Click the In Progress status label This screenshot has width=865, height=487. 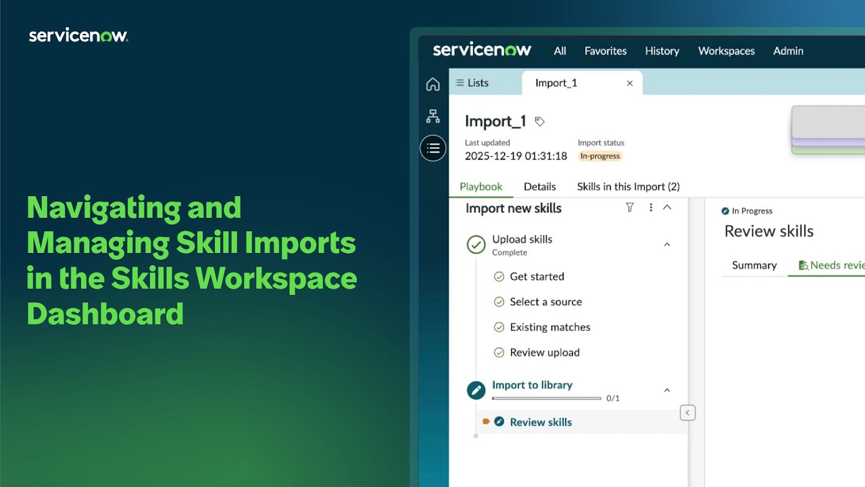752,211
